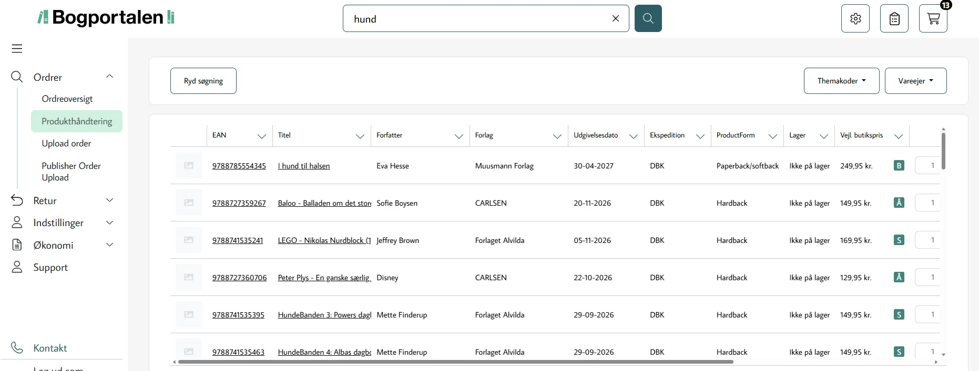This screenshot has height=371, width=979.
Task: Expand the Retur menu section
Action: [x=109, y=200]
